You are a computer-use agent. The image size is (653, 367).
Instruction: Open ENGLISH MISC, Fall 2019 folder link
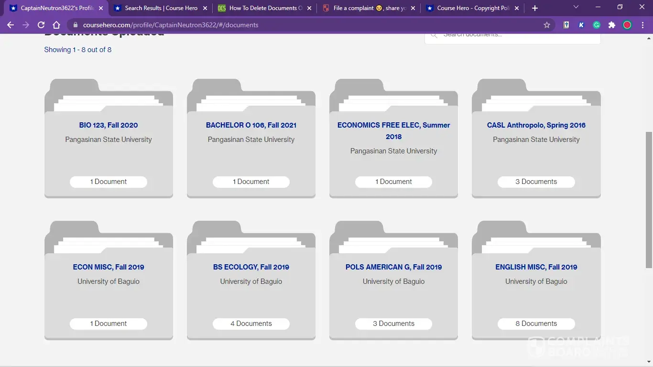(x=536, y=267)
